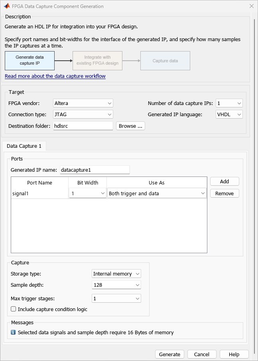Click the Generate button
Screen dimensions: 258x361
169,354
